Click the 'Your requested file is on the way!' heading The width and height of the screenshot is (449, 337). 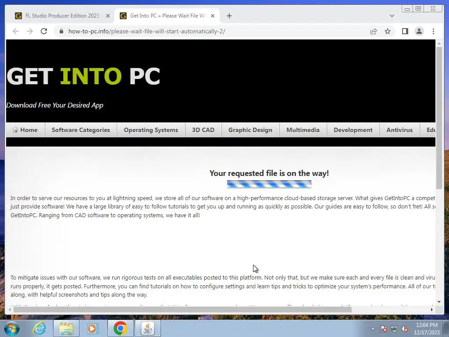coord(269,173)
